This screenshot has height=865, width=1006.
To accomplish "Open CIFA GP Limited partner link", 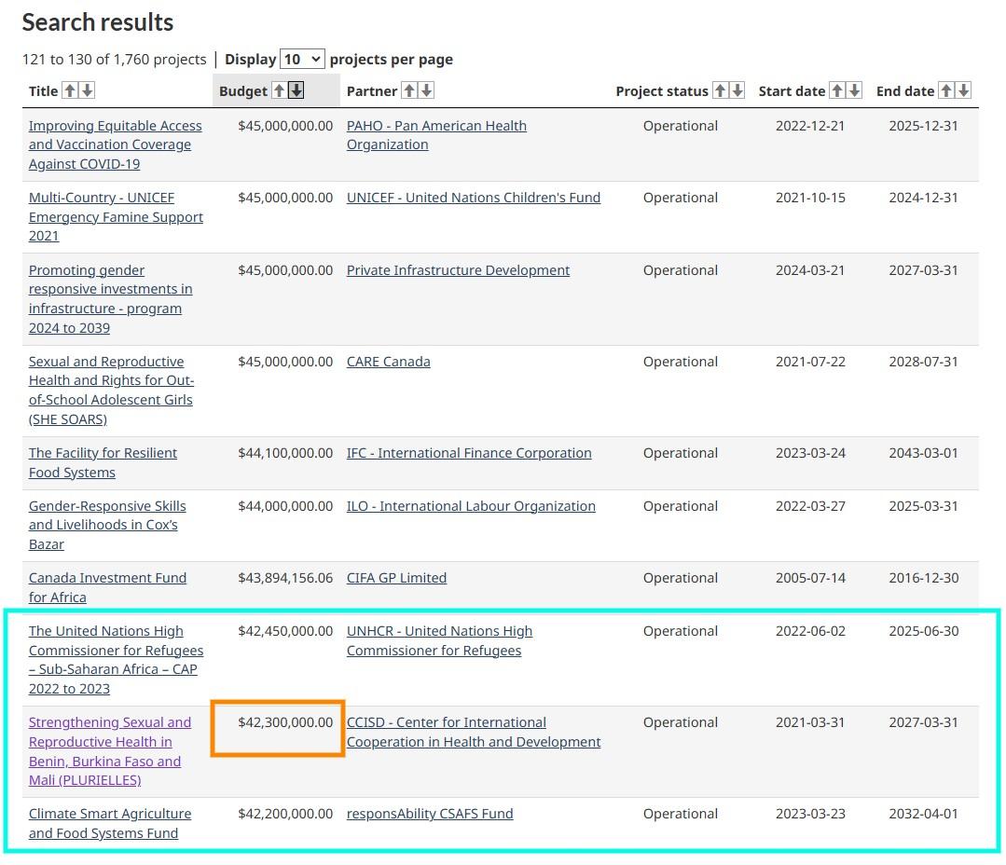I will 396,579.
